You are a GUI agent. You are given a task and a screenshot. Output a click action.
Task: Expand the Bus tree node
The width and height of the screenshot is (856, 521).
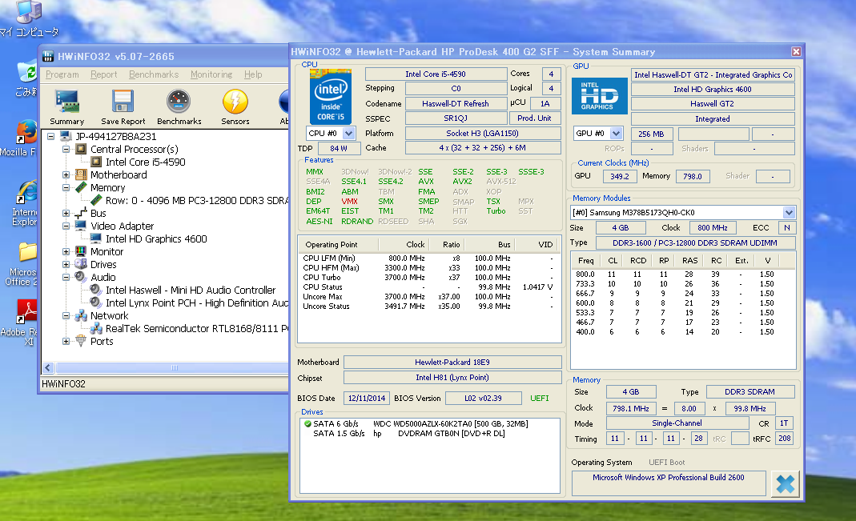click(66, 213)
